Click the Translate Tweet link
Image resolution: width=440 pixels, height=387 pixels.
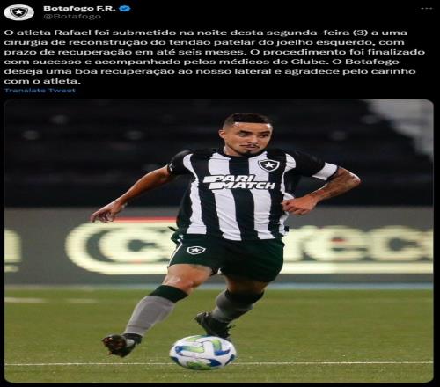pos(40,91)
